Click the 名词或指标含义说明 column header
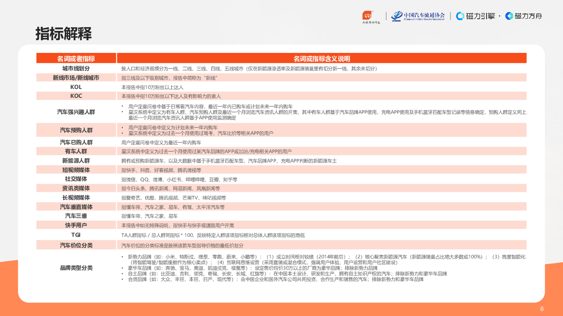This screenshot has width=563, height=316. click(x=321, y=59)
